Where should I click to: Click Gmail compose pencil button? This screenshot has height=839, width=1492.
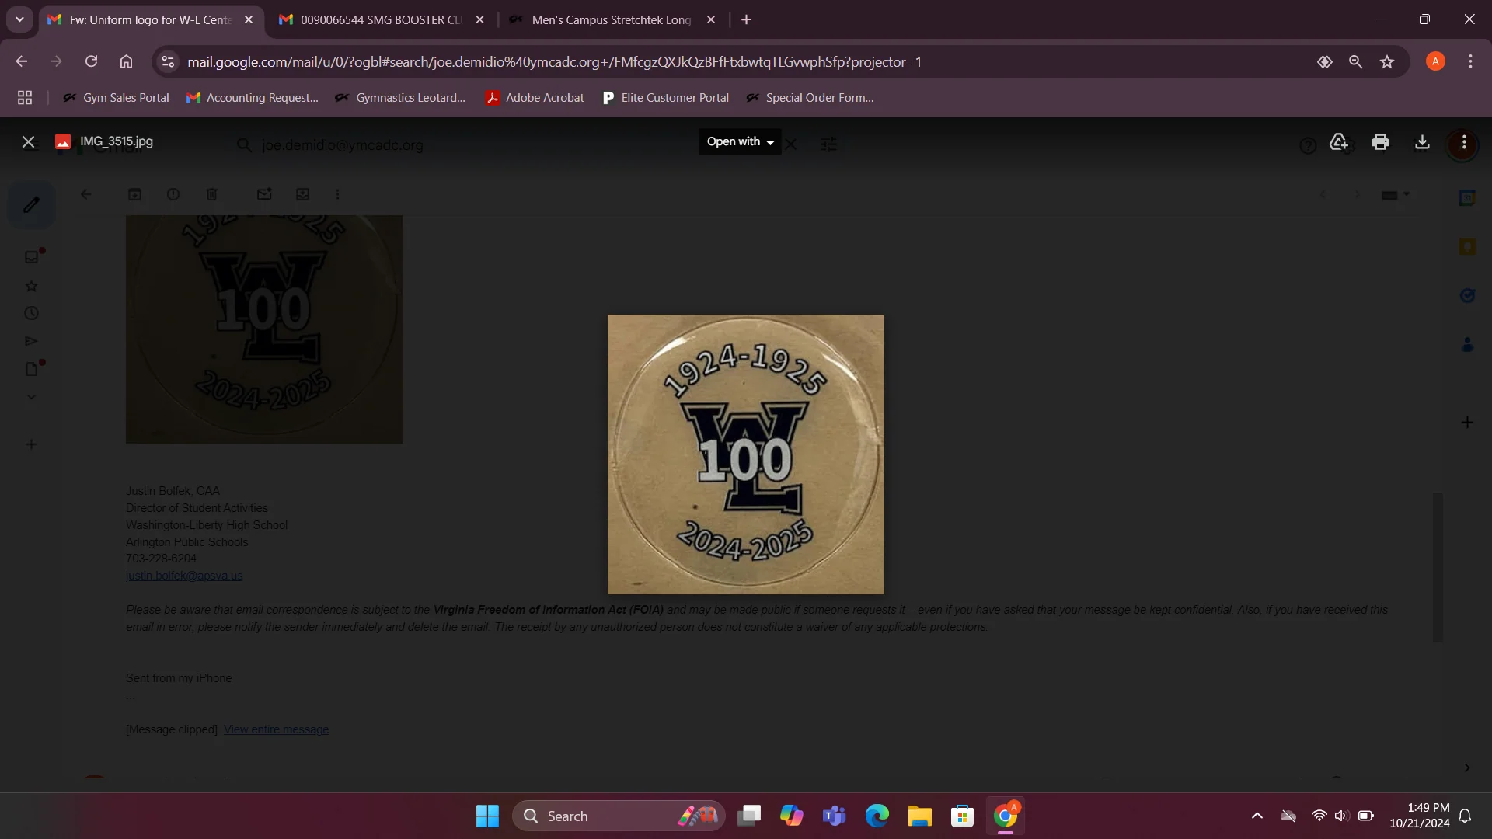pyautogui.click(x=31, y=205)
